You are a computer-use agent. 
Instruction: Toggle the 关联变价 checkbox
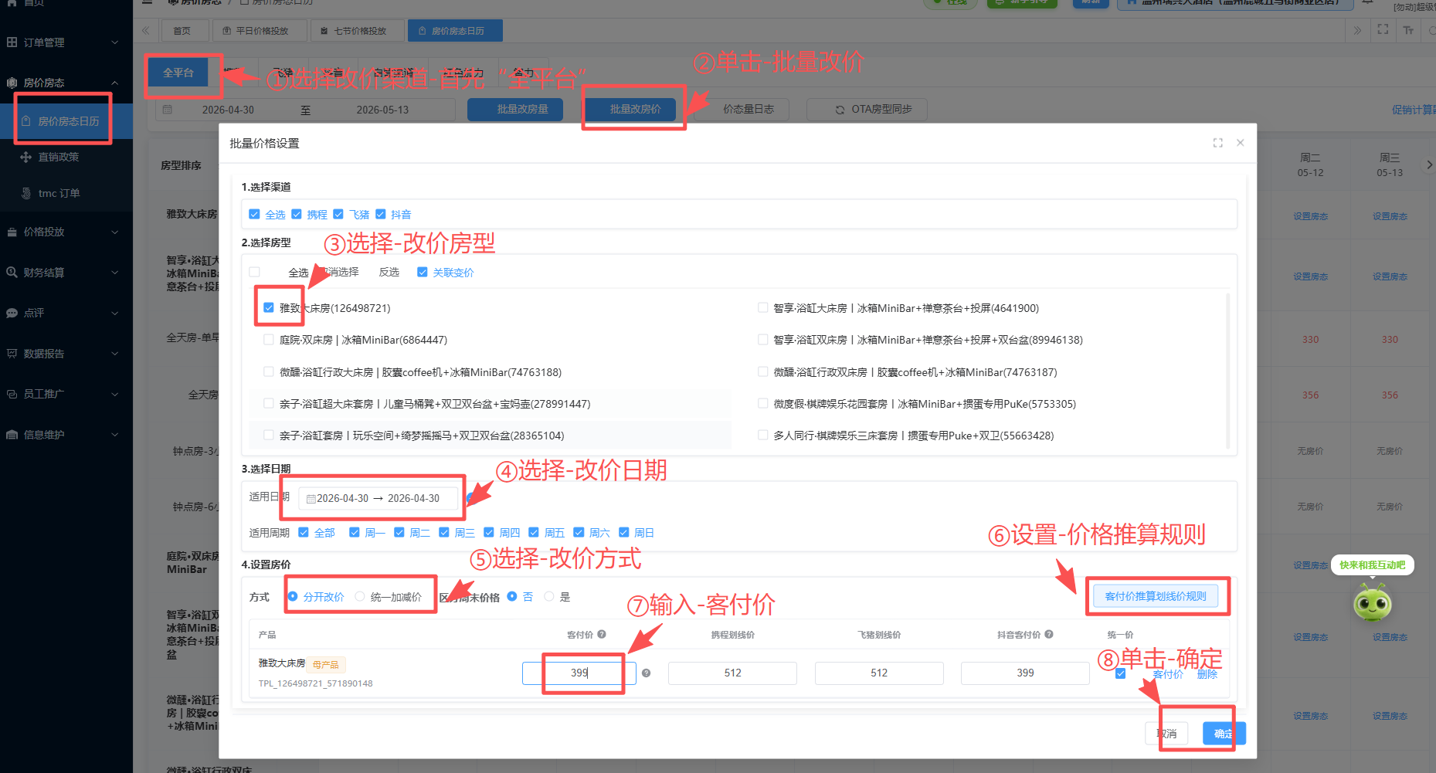422,272
